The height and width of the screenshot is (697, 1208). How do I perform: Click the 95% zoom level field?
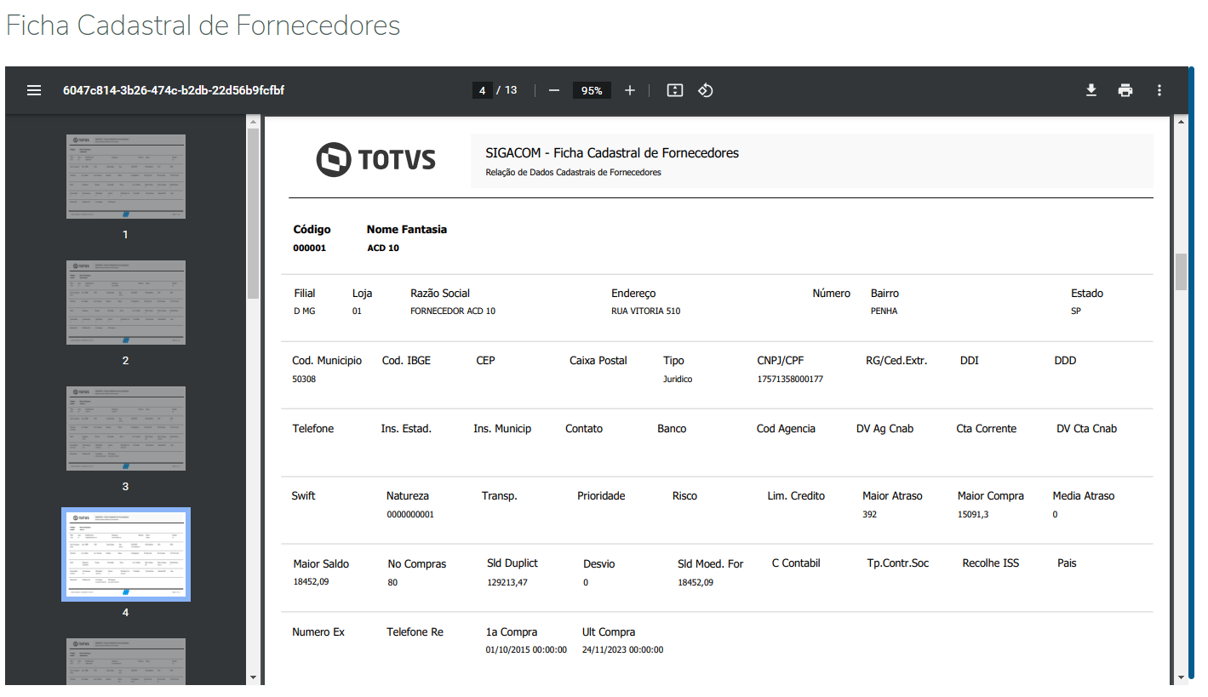592,90
